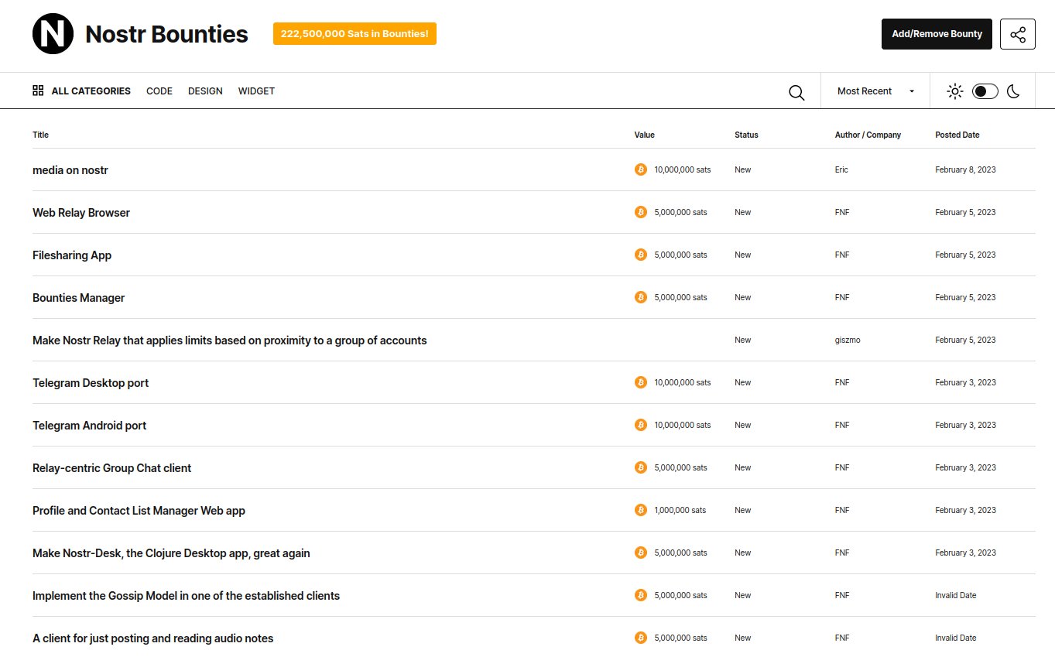Click bitcoin icon in Telegram Desktop port row
Viewport: 1055px width, 657px height.
(641, 382)
